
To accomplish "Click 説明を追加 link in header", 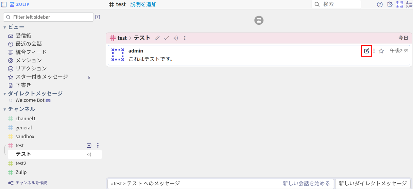I will click(143, 4).
